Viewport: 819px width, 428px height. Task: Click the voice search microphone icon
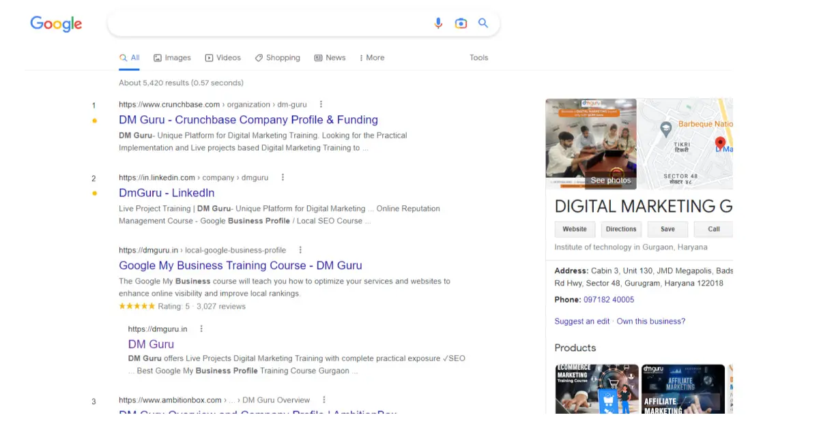pos(438,23)
